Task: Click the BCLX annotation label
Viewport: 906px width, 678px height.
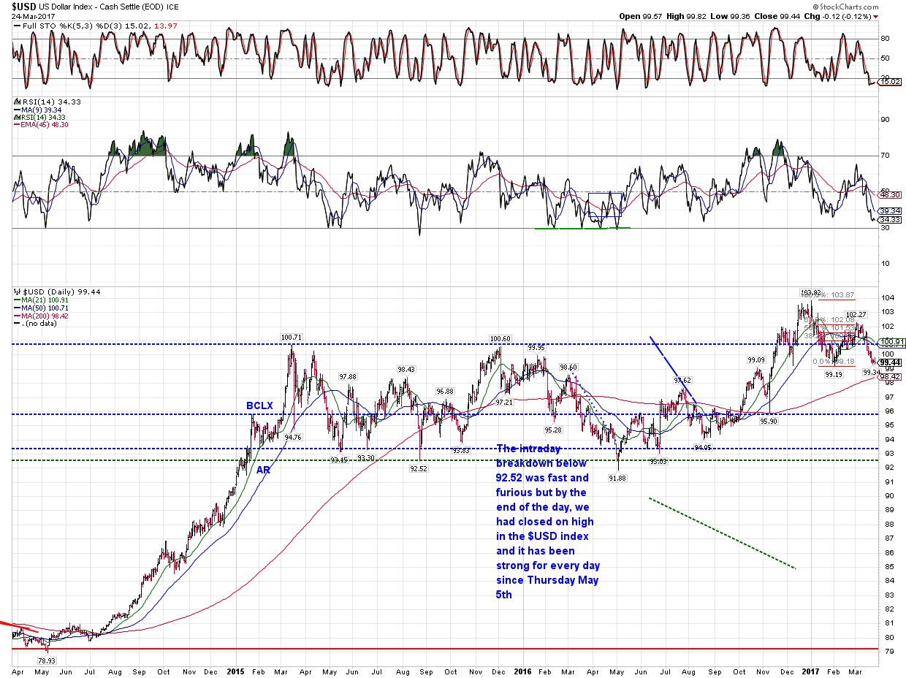Action: (x=259, y=405)
